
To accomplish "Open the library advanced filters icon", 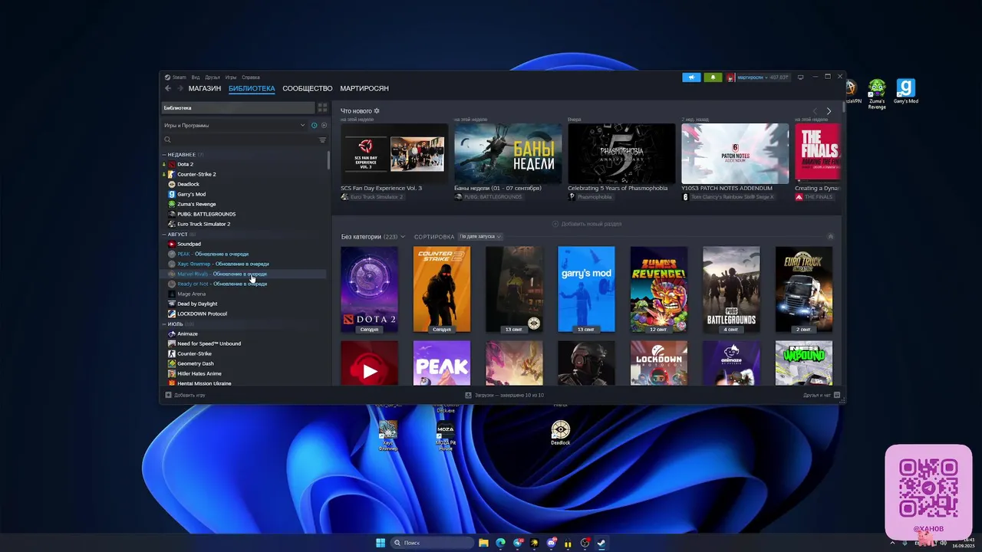I will pos(322,140).
